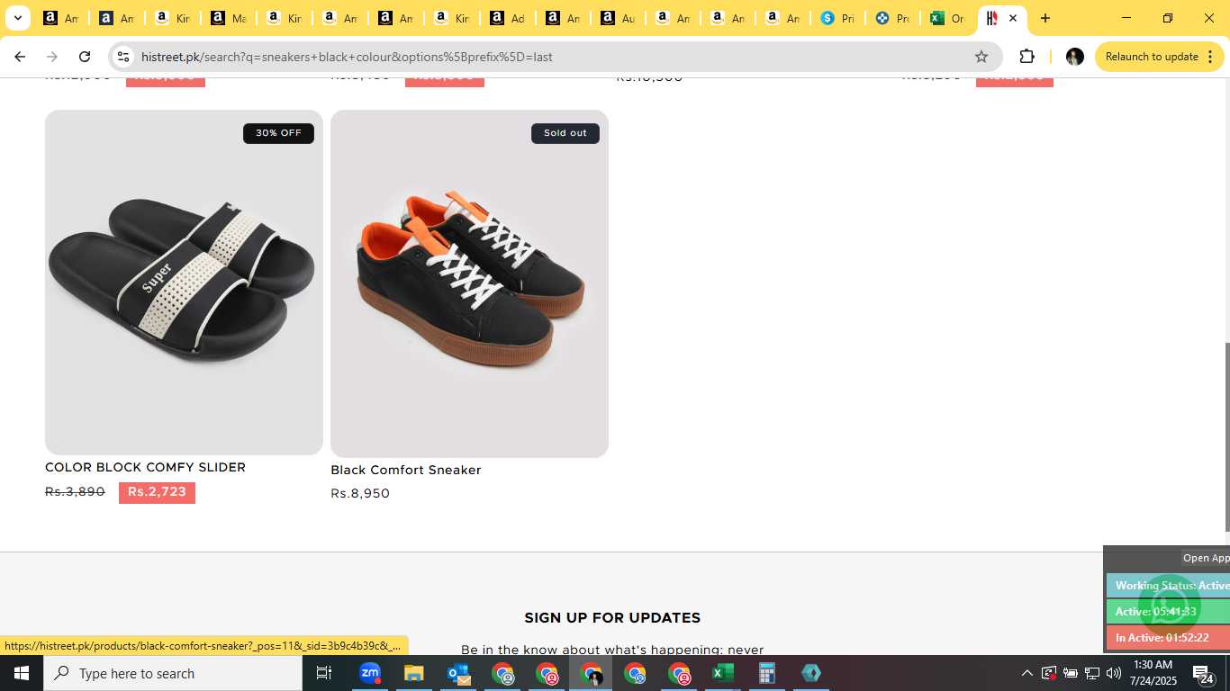Open the clock showing 1:30 AM
The image size is (1230, 691).
click(x=1153, y=673)
